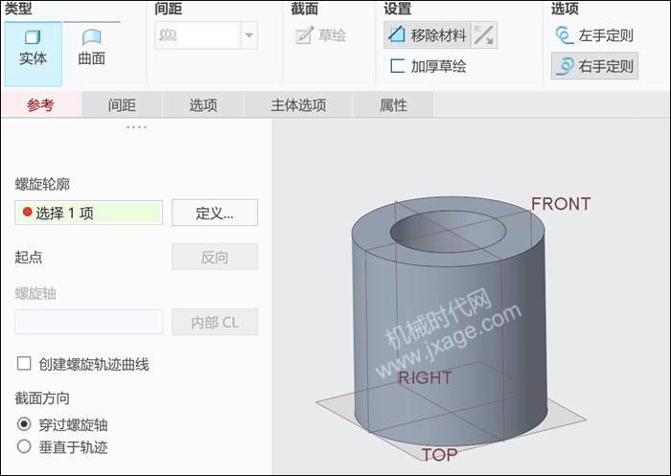671x476 pixels.
Task: Toggle the 加厚草绘 thicken sketch option
Action: 428,66
